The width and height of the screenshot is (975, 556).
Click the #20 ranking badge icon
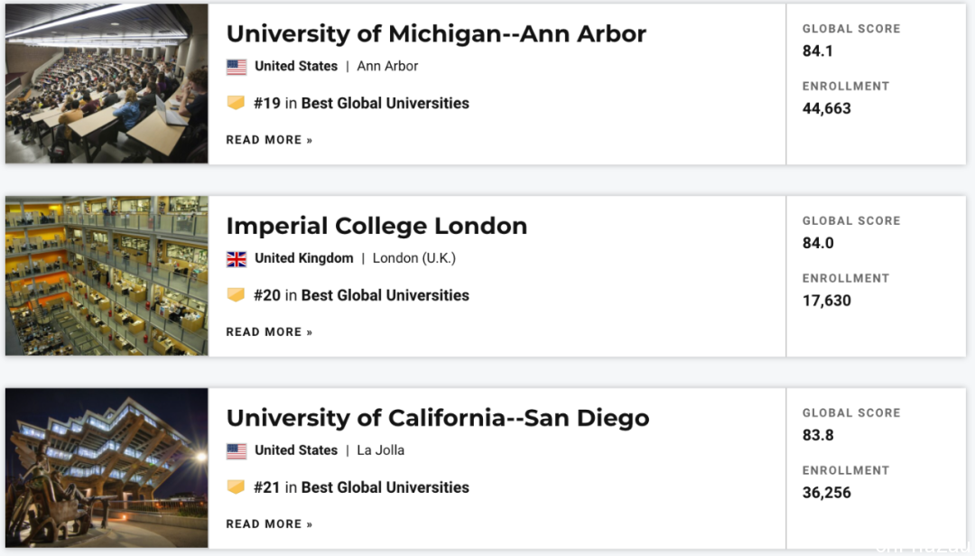point(236,295)
